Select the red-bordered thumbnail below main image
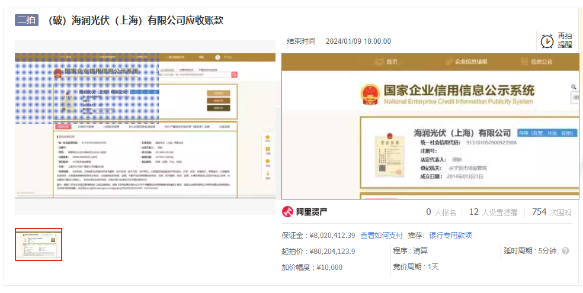This screenshot has height=293, width=583. point(39,244)
